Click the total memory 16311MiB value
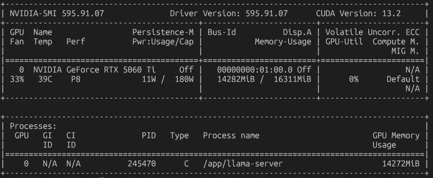 click(293, 79)
